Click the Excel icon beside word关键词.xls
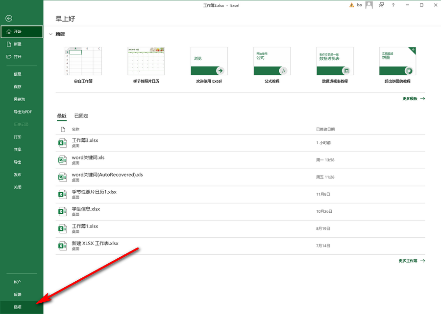Image resolution: width=441 pixels, height=314 pixels. 62,159
